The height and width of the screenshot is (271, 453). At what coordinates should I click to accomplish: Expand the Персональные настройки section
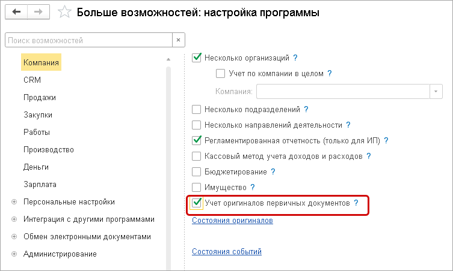(x=14, y=202)
